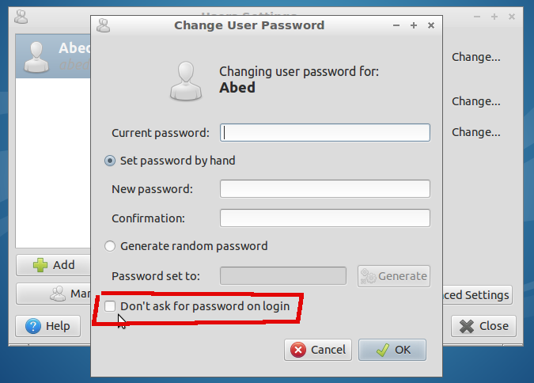Image resolution: width=534 pixels, height=383 pixels.
Task: Click the green plus Add icon
Action: (40, 265)
